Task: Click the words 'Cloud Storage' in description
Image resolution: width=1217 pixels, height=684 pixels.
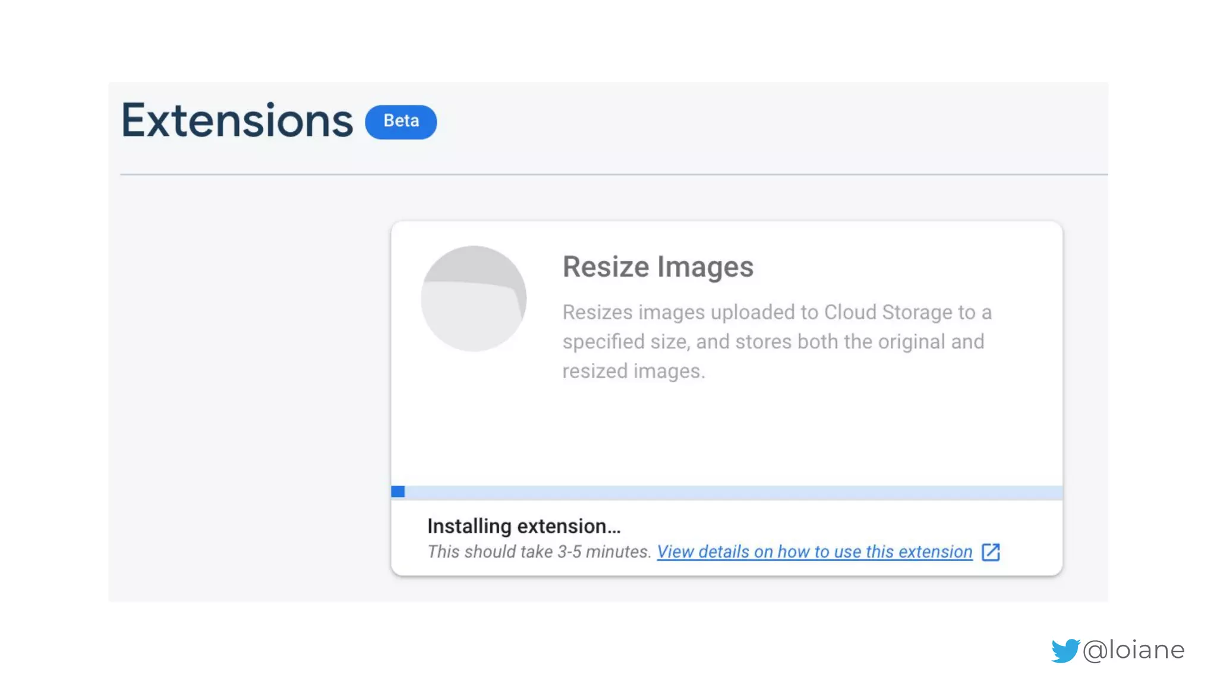Action: tap(887, 312)
